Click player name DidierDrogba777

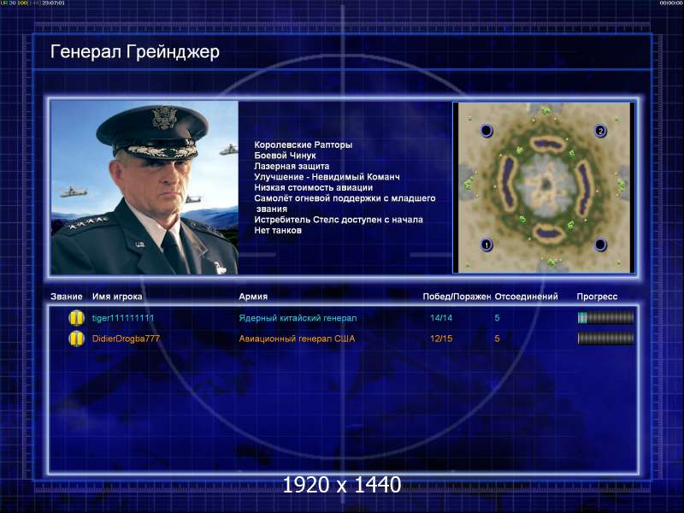[x=126, y=339]
